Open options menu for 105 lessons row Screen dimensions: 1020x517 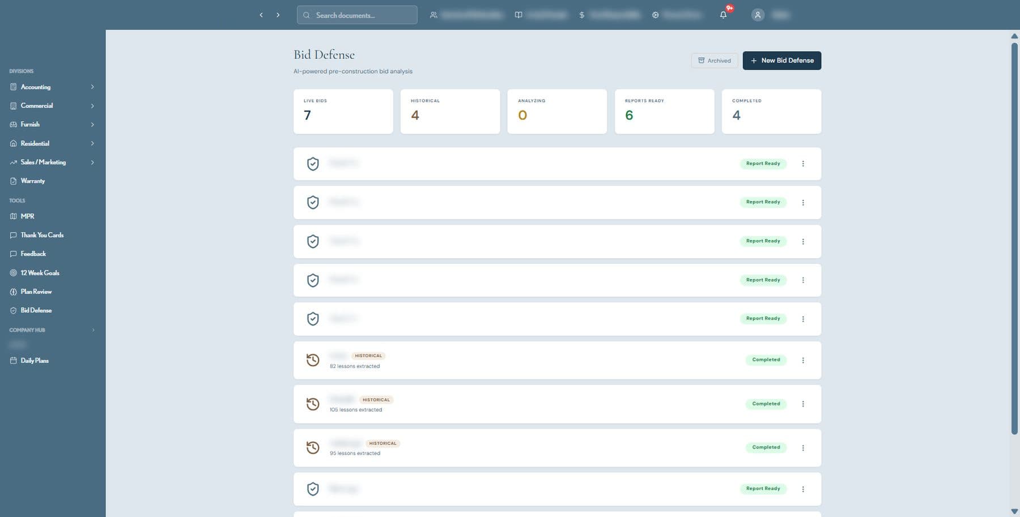(803, 404)
